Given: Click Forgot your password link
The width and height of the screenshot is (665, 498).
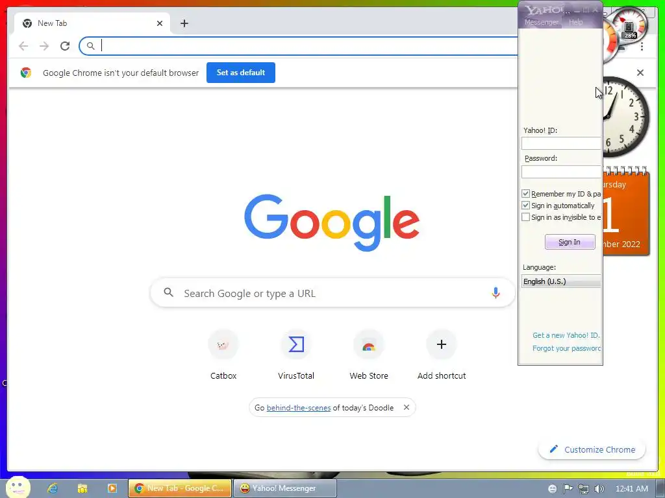Looking at the screenshot, I should coord(566,348).
